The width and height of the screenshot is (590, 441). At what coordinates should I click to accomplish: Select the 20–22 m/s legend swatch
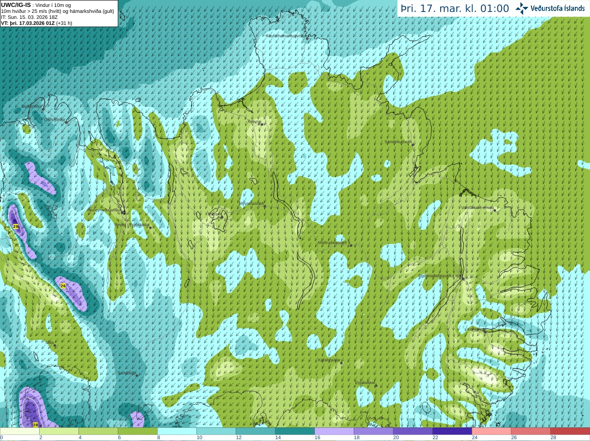(x=413, y=431)
